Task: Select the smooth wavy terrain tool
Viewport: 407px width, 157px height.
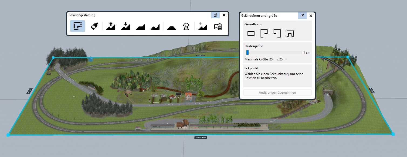Action: [x=155, y=26]
